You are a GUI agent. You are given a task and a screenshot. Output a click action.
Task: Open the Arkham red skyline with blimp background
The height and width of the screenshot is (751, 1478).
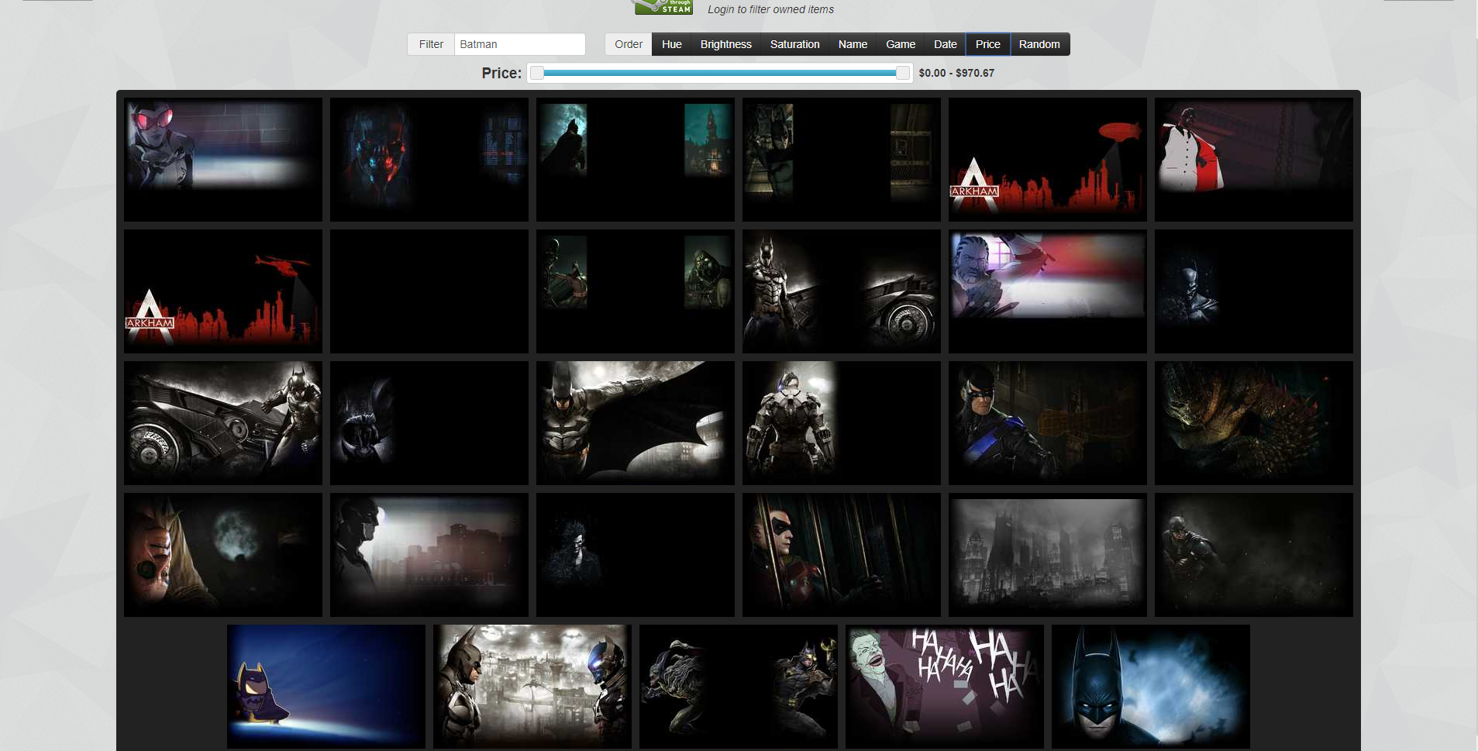tap(1048, 160)
